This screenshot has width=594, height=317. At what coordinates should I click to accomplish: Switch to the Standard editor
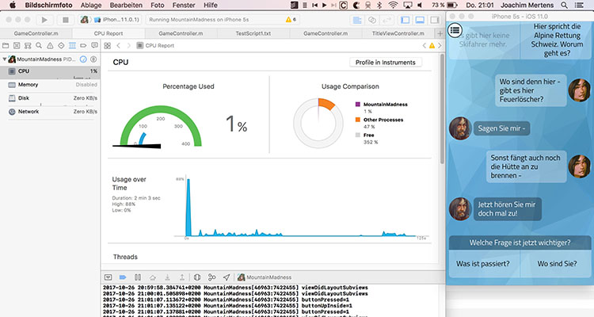357,20
